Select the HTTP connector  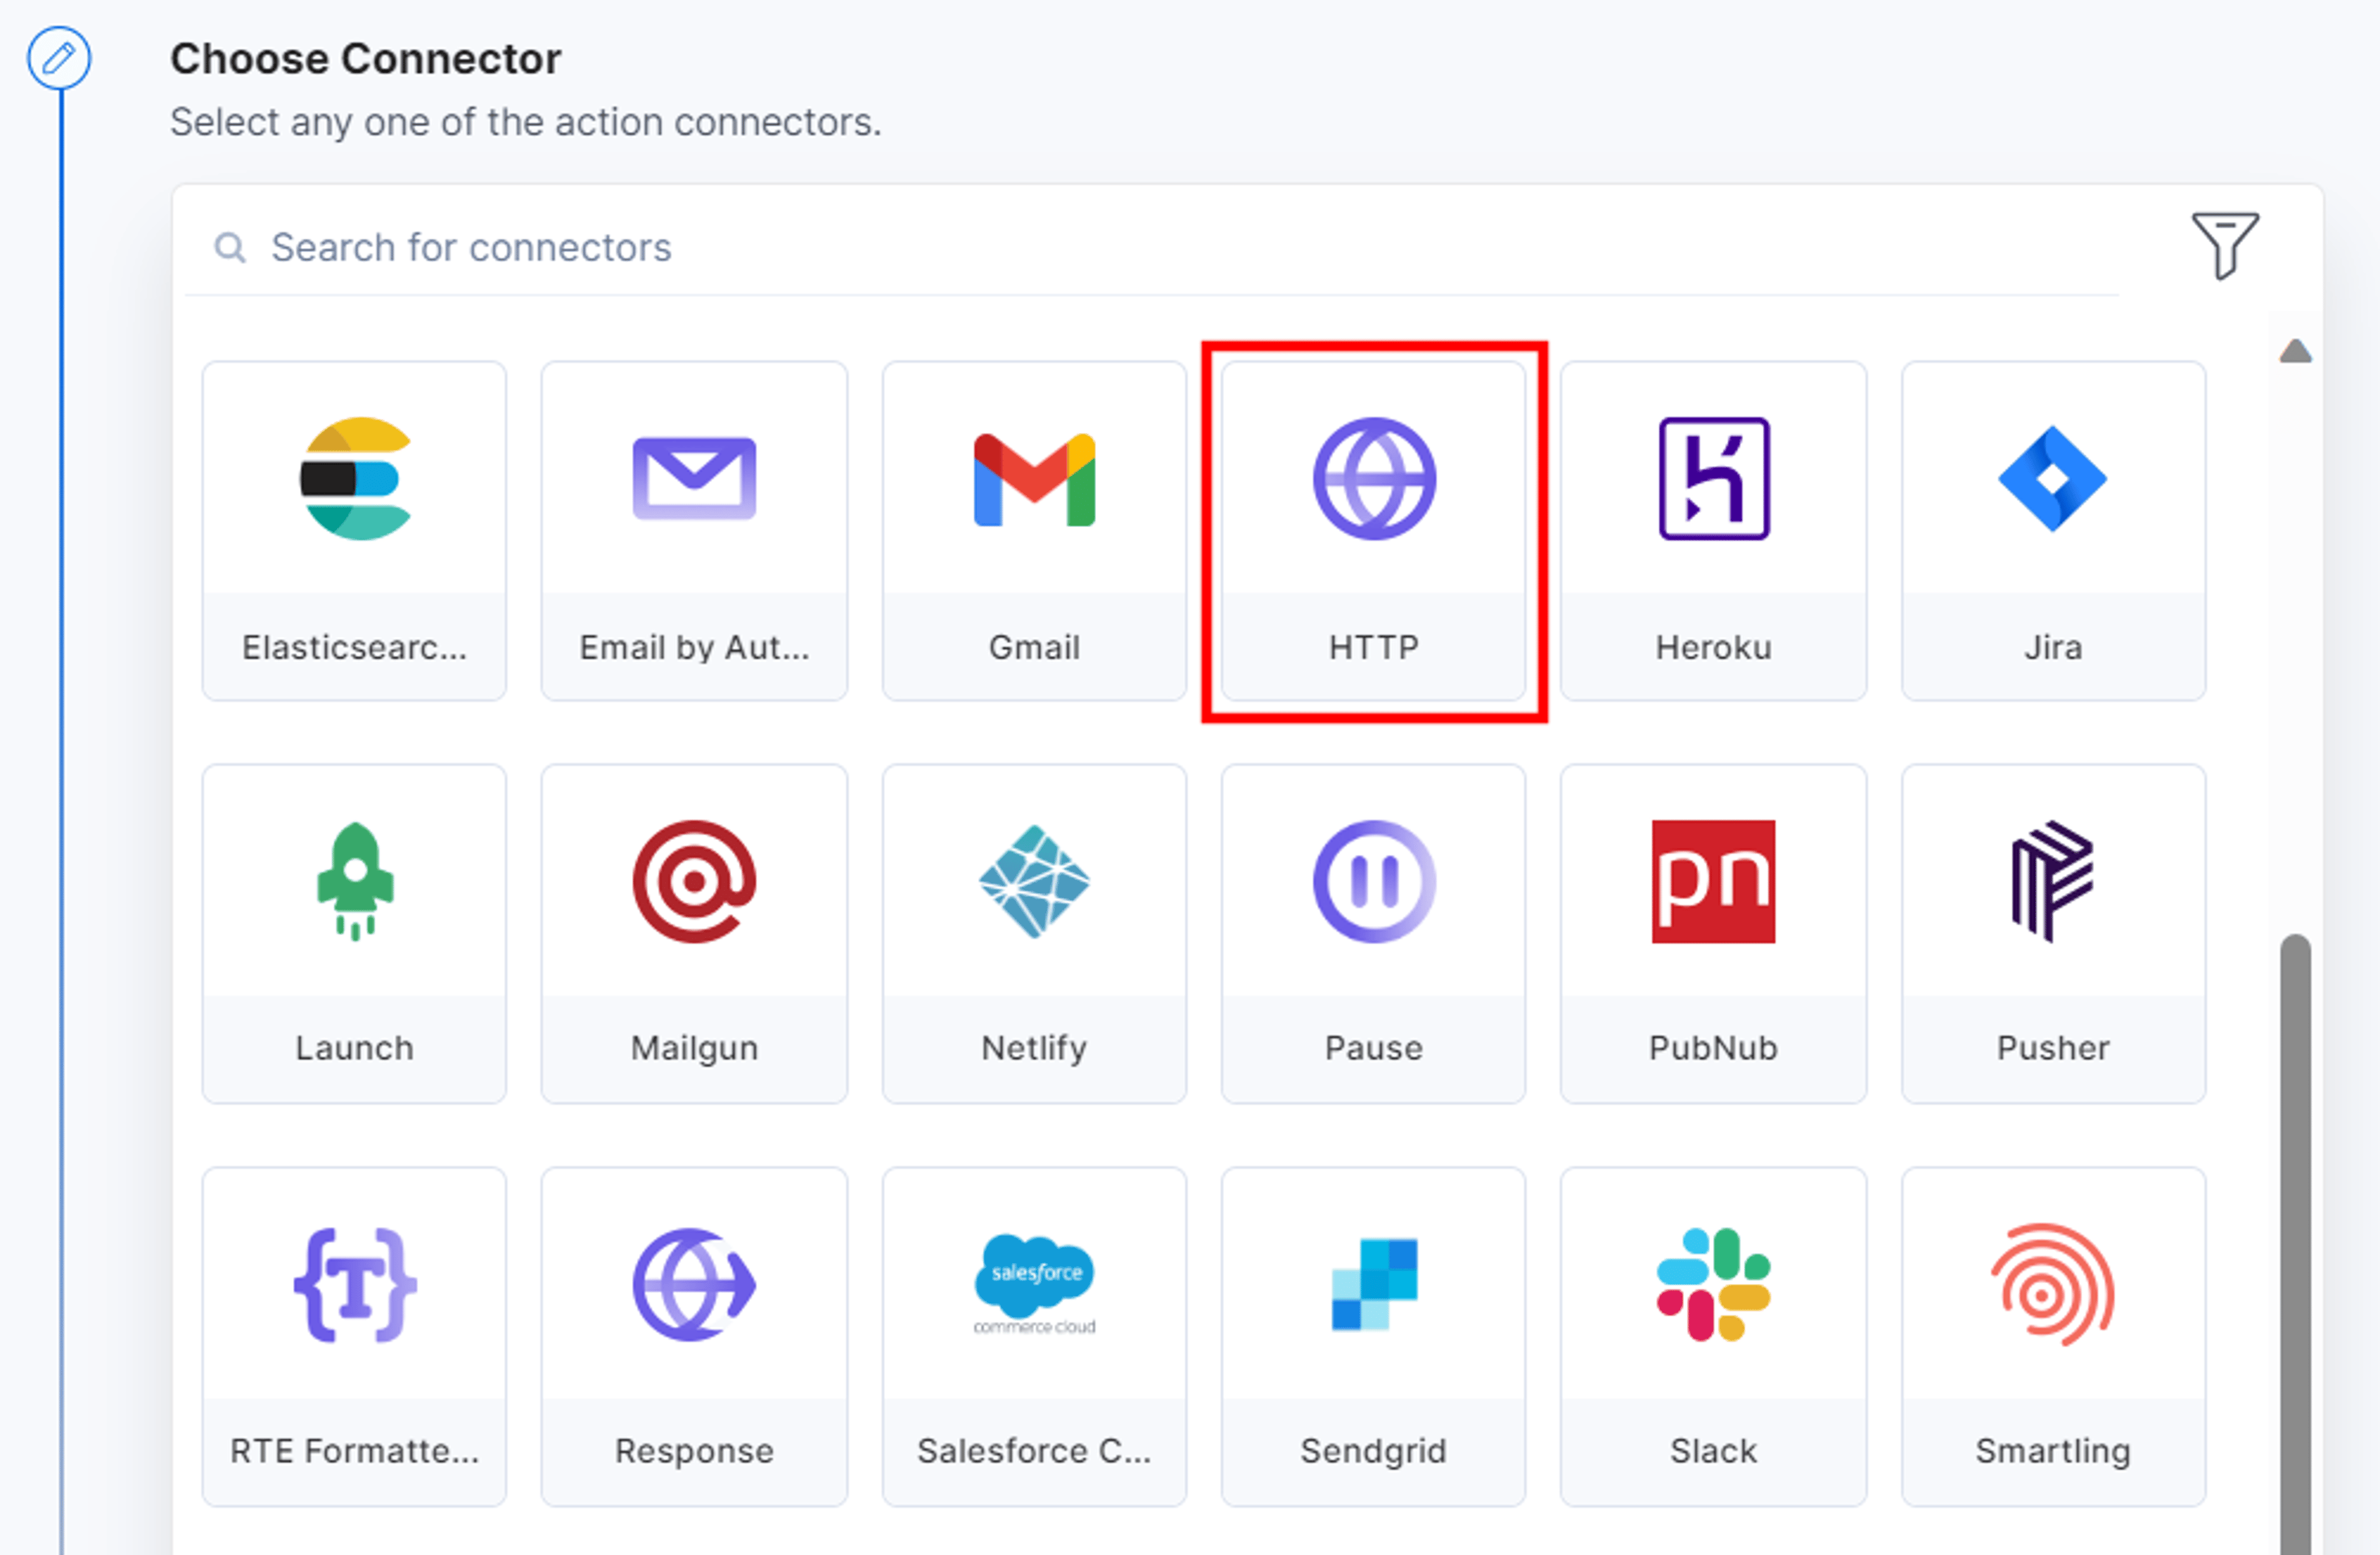(x=1373, y=531)
